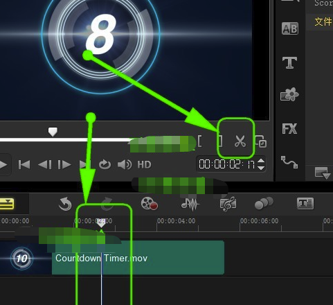Decrease timecode with down stepper arrow
333x305 pixels.
[261, 168]
